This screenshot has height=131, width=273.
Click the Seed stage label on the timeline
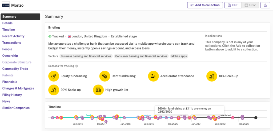point(88,115)
